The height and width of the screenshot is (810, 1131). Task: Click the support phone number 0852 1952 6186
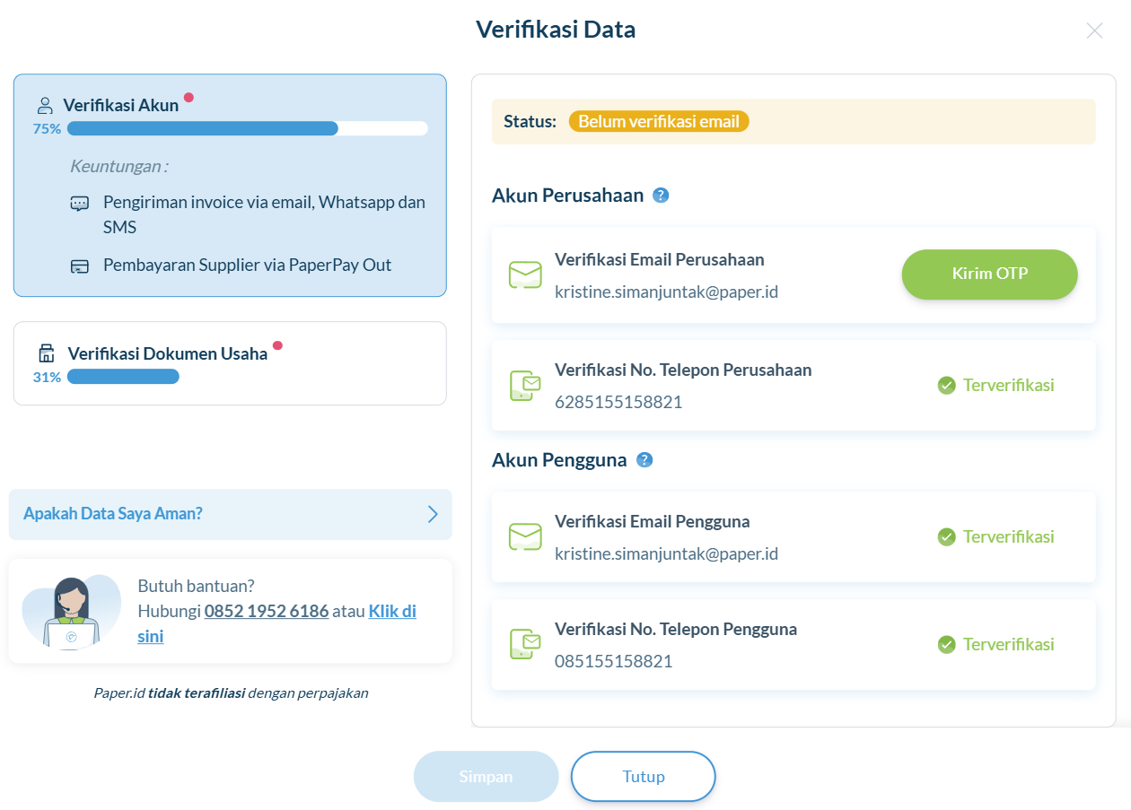tap(267, 611)
